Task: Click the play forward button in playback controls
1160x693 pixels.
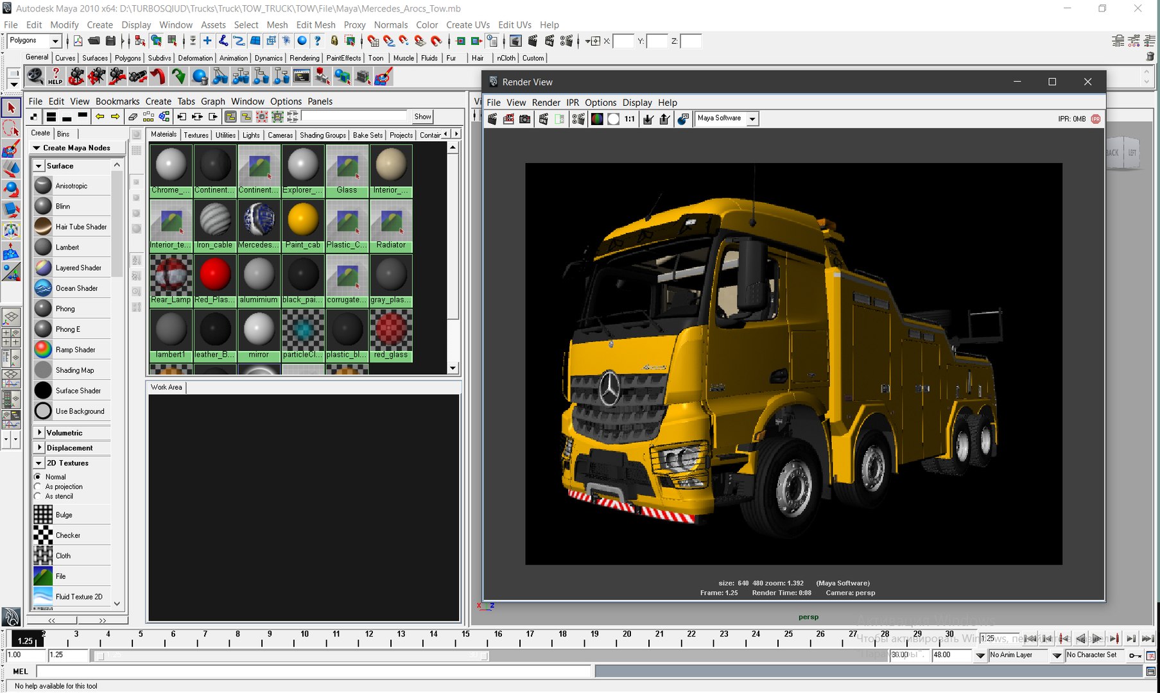Action: [x=1098, y=638]
